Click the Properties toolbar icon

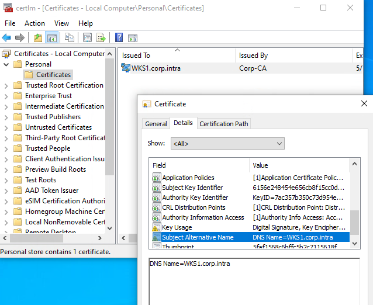pyautogui.click(x=87, y=38)
